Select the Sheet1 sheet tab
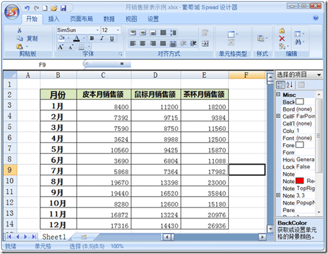 pos(54,237)
